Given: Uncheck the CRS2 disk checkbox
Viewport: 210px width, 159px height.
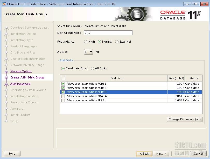Looking at the screenshot, I should point(63,88).
